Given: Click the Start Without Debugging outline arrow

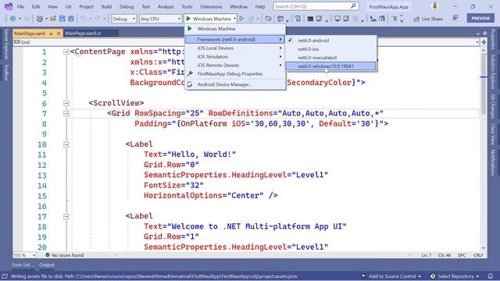Looking at the screenshot, I should pyautogui.click(x=241, y=19).
